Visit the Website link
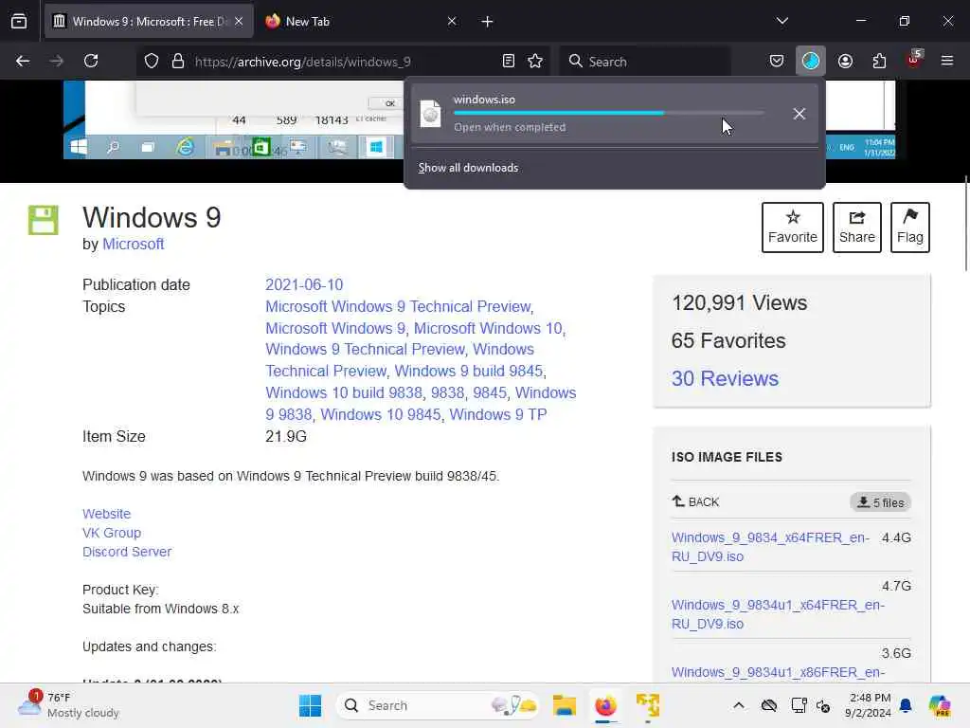970x728 pixels. (x=106, y=514)
